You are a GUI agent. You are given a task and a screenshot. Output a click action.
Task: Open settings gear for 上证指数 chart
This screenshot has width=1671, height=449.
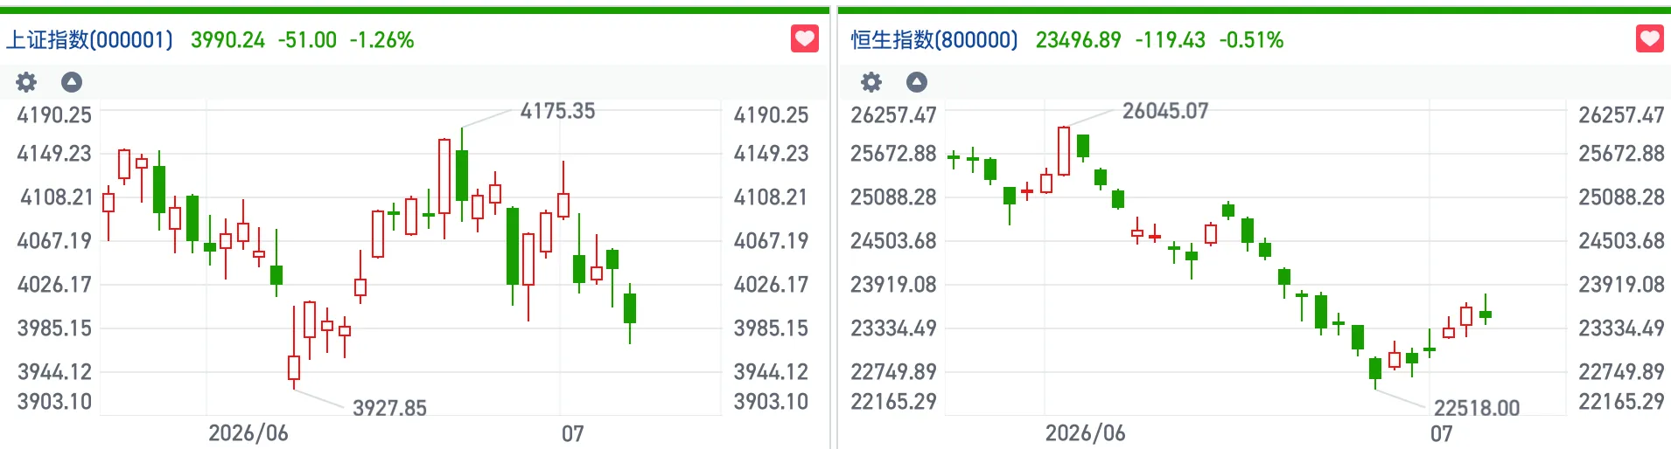pos(26,82)
